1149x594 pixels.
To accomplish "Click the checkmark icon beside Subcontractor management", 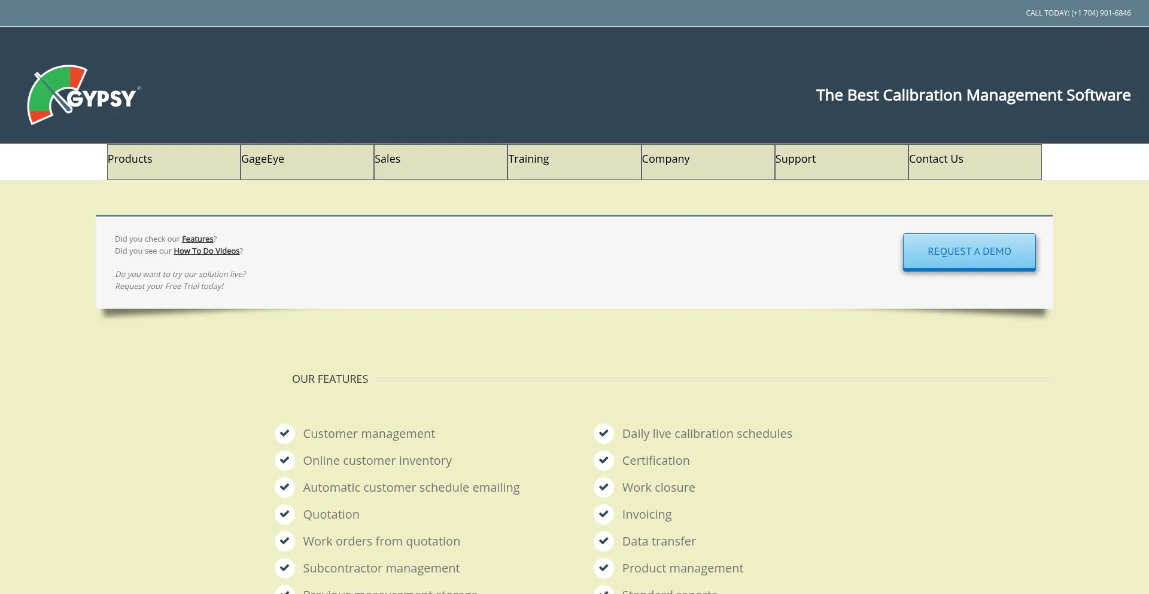I will point(285,568).
